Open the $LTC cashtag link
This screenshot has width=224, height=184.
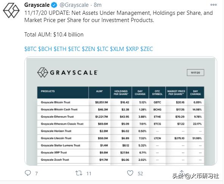tap(103, 49)
